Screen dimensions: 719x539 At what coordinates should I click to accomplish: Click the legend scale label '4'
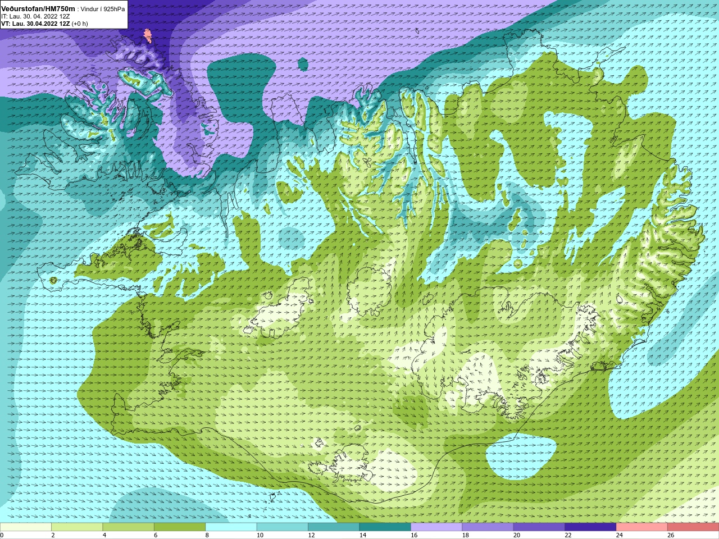click(104, 536)
